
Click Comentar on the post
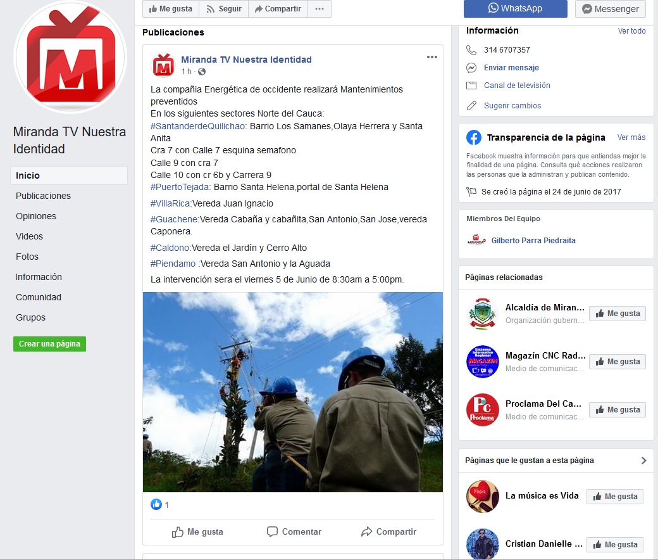click(294, 532)
